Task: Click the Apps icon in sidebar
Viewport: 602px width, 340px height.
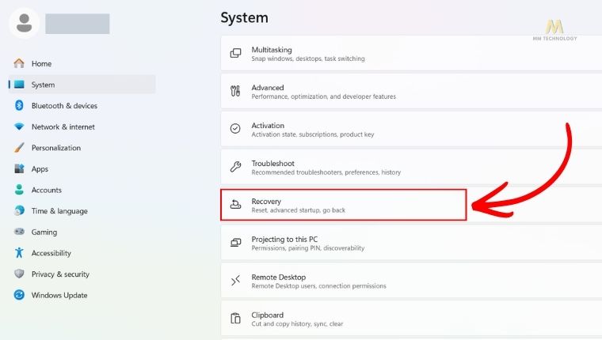Action: point(19,168)
